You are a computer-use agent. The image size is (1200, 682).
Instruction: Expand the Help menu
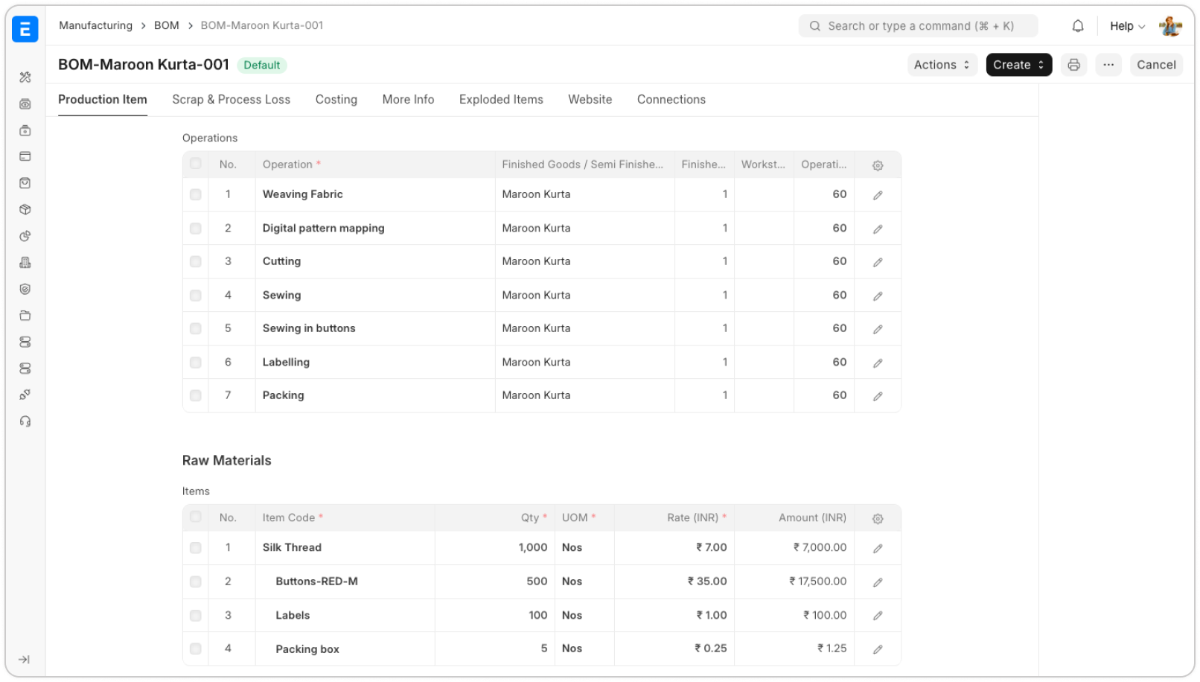pyautogui.click(x=1127, y=26)
